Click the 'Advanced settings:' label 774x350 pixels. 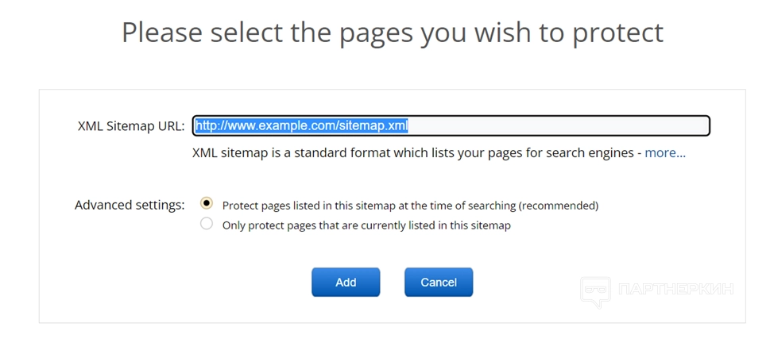(130, 205)
